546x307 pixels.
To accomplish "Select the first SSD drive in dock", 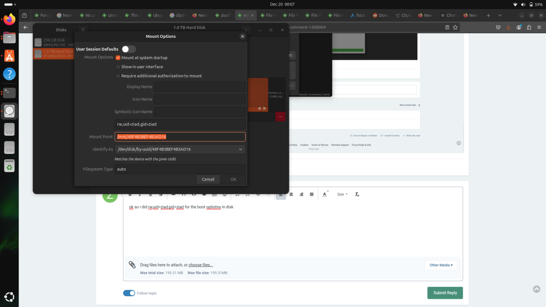I will 10,130.
